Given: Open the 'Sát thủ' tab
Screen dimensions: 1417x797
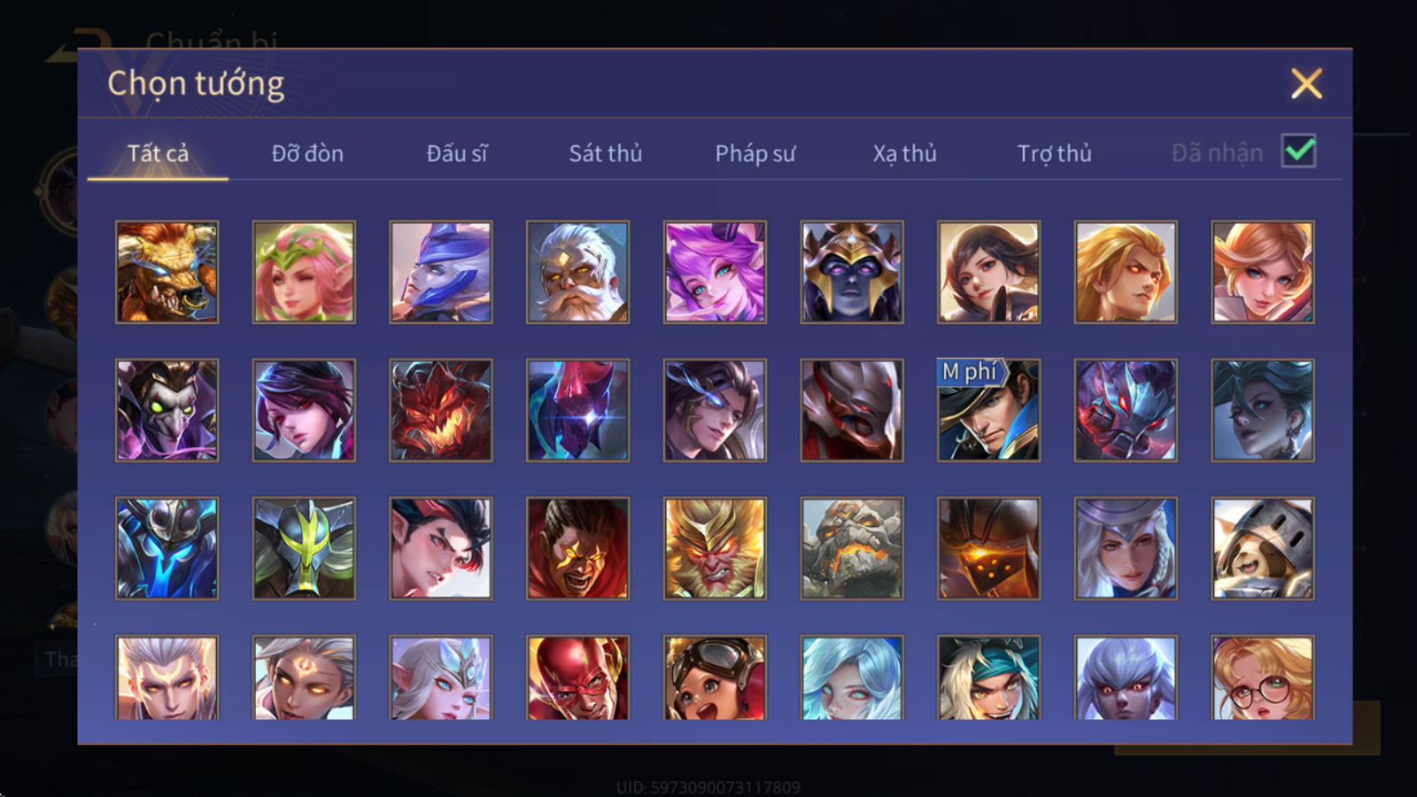Looking at the screenshot, I should point(605,153).
